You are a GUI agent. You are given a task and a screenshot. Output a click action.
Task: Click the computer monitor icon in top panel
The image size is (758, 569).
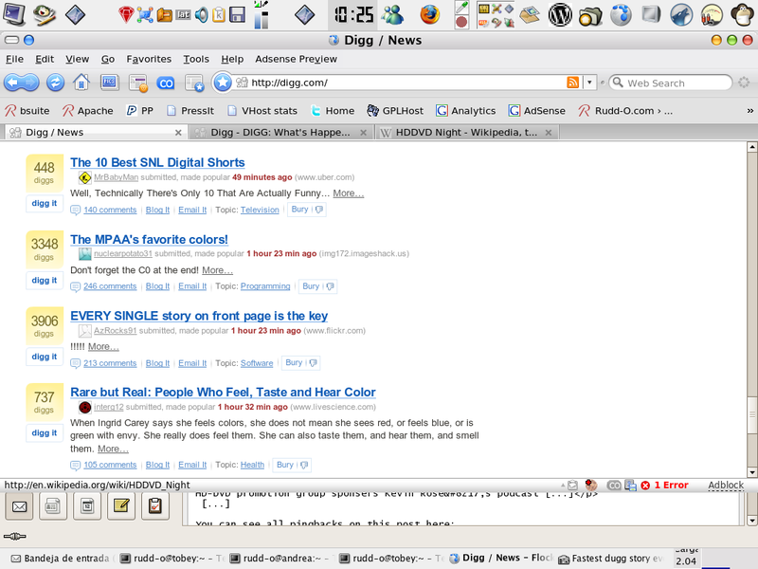tap(14, 14)
